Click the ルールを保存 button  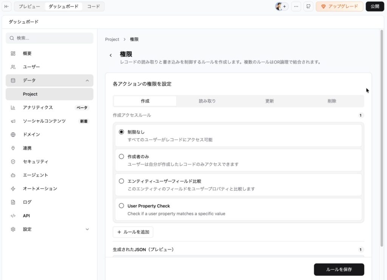[x=339, y=269]
